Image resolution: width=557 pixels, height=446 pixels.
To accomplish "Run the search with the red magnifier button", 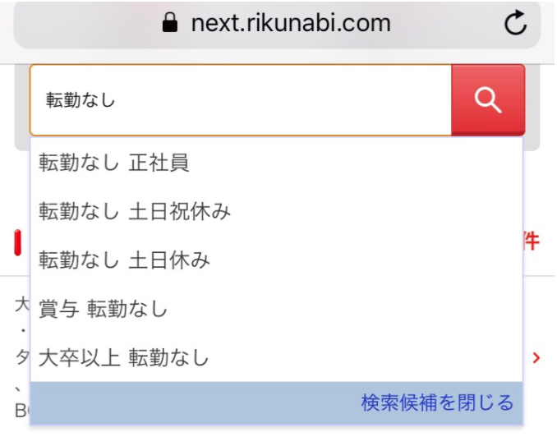I will click(x=488, y=100).
